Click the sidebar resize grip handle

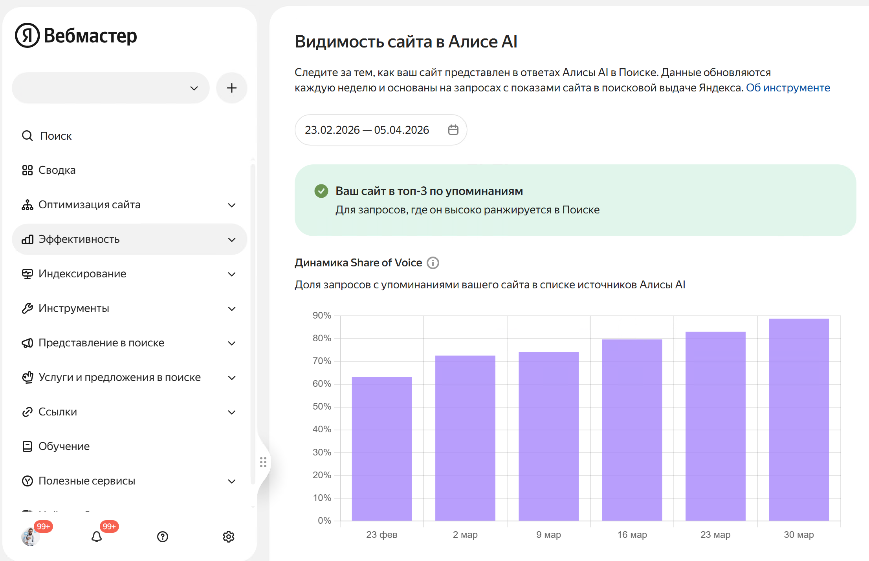pos(263,462)
